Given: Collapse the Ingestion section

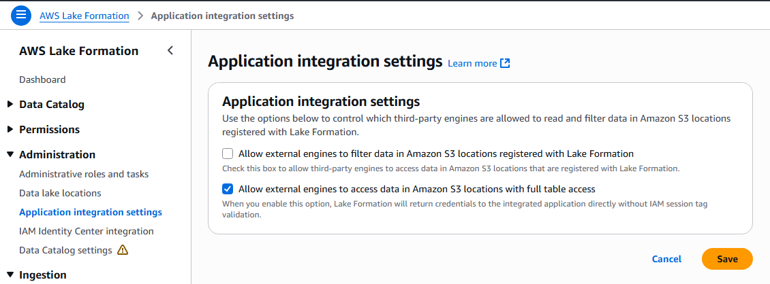Looking at the screenshot, I should pyautogui.click(x=10, y=275).
